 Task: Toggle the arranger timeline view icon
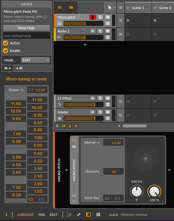pyautogui.click(x=71, y=8)
